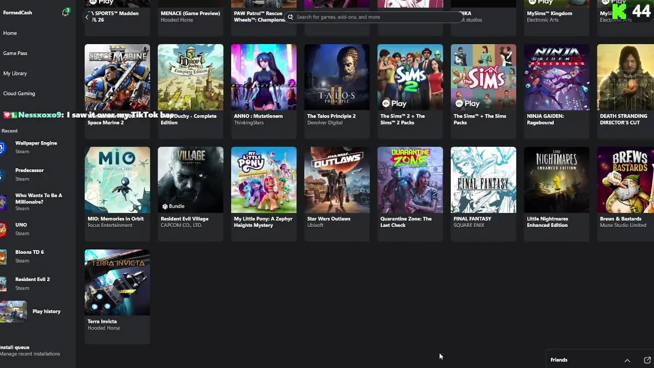Open the notifications bell icon
This screenshot has width=654, height=368.
(65, 12)
